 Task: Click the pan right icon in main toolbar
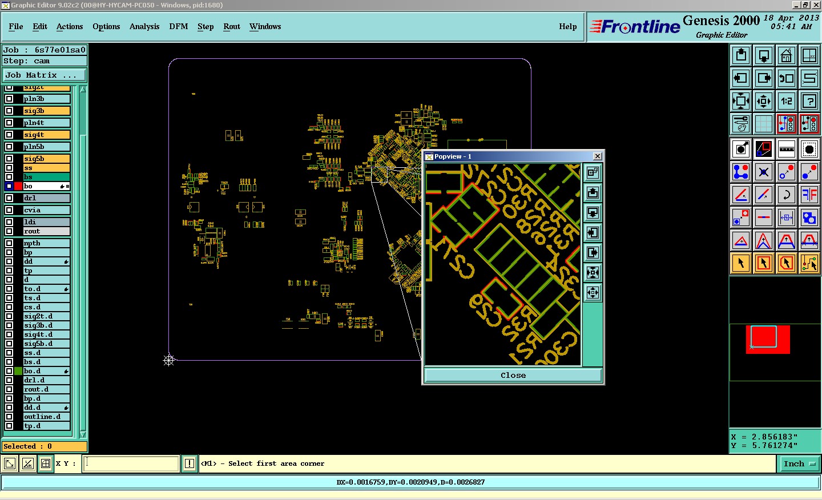[x=764, y=78]
